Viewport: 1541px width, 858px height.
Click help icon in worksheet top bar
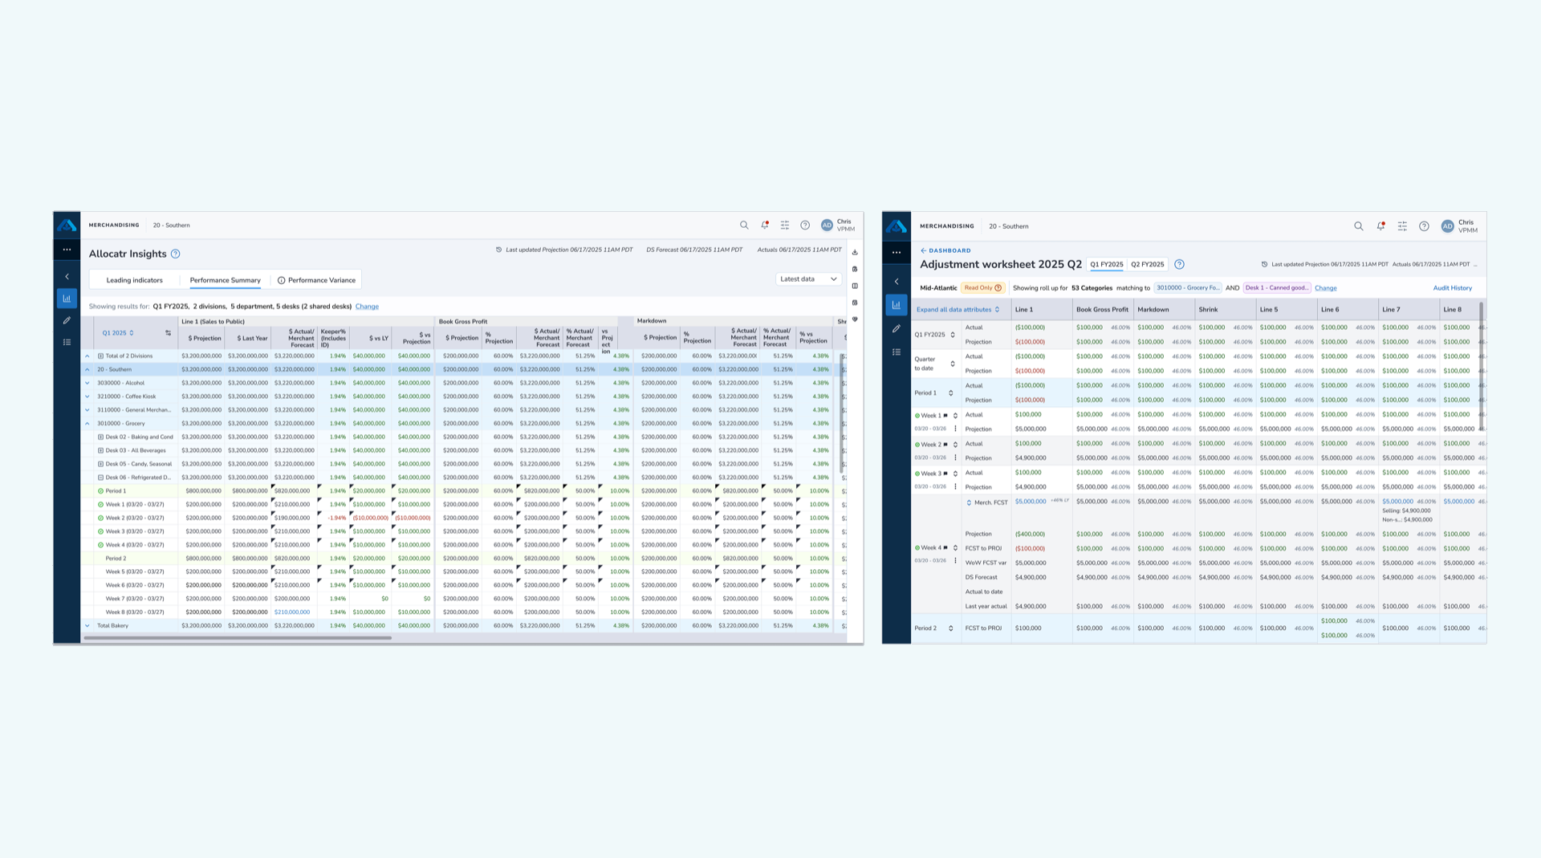click(x=1424, y=226)
